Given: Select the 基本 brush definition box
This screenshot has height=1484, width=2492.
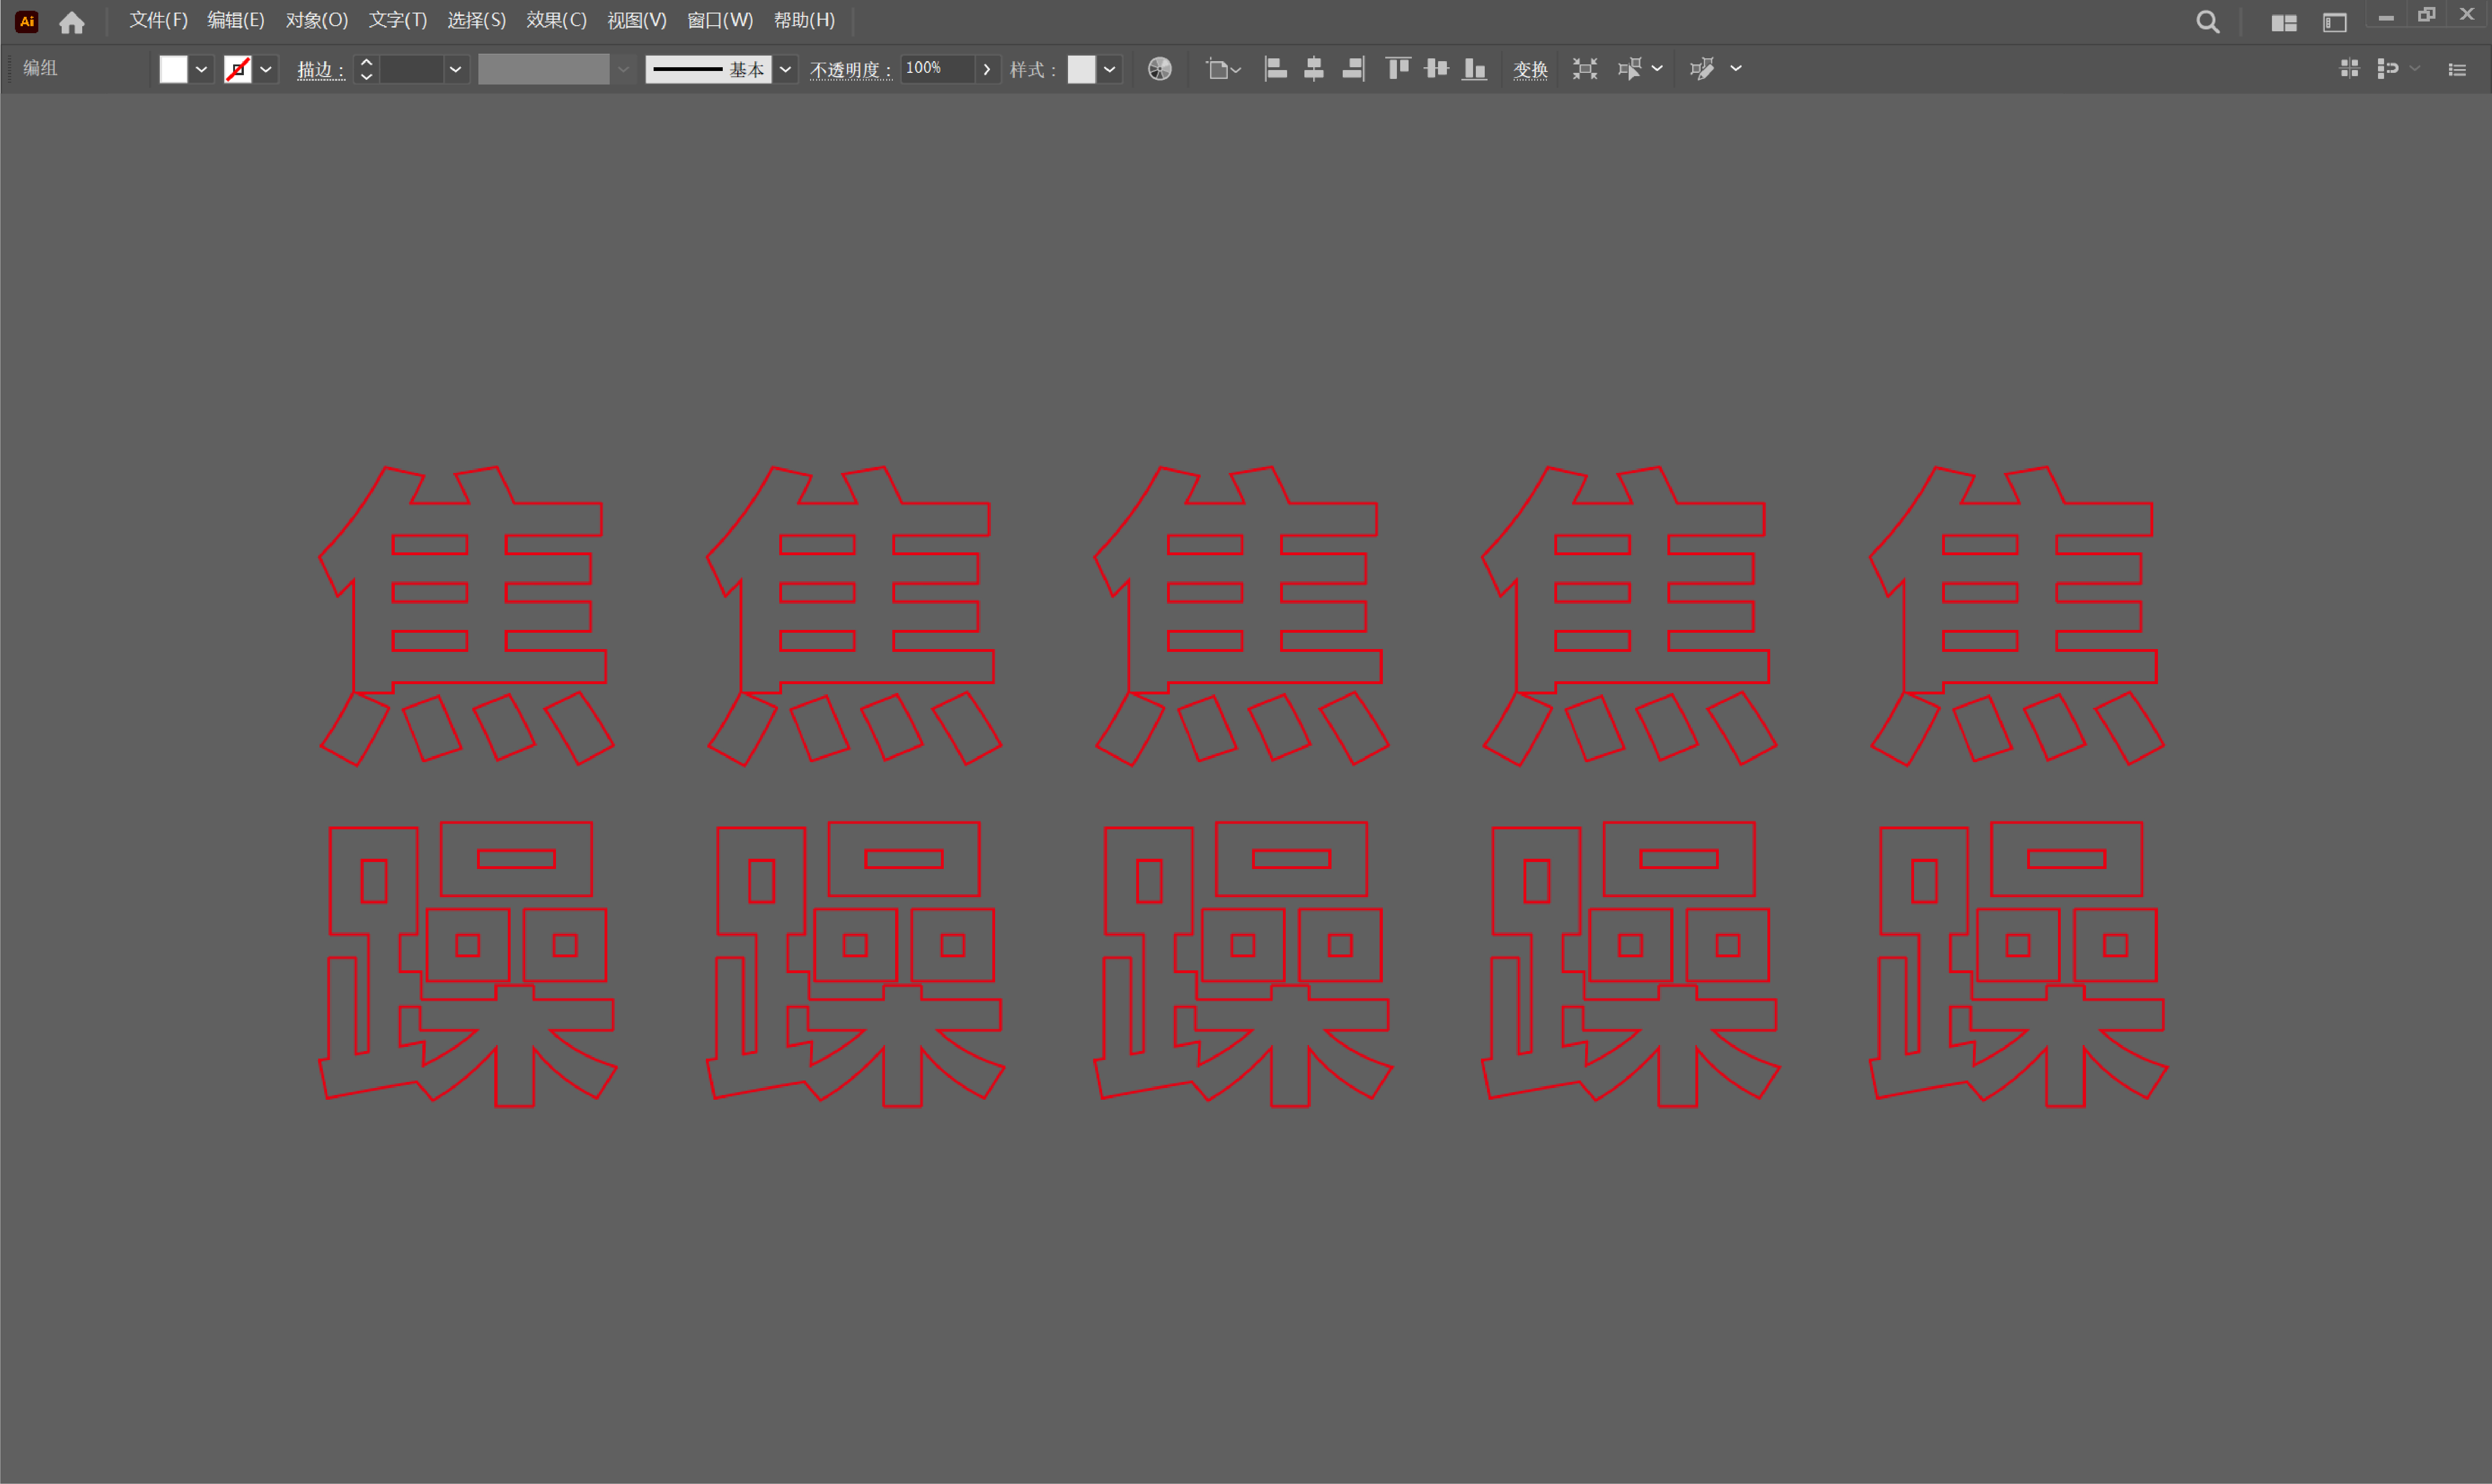Looking at the screenshot, I should coord(708,69).
